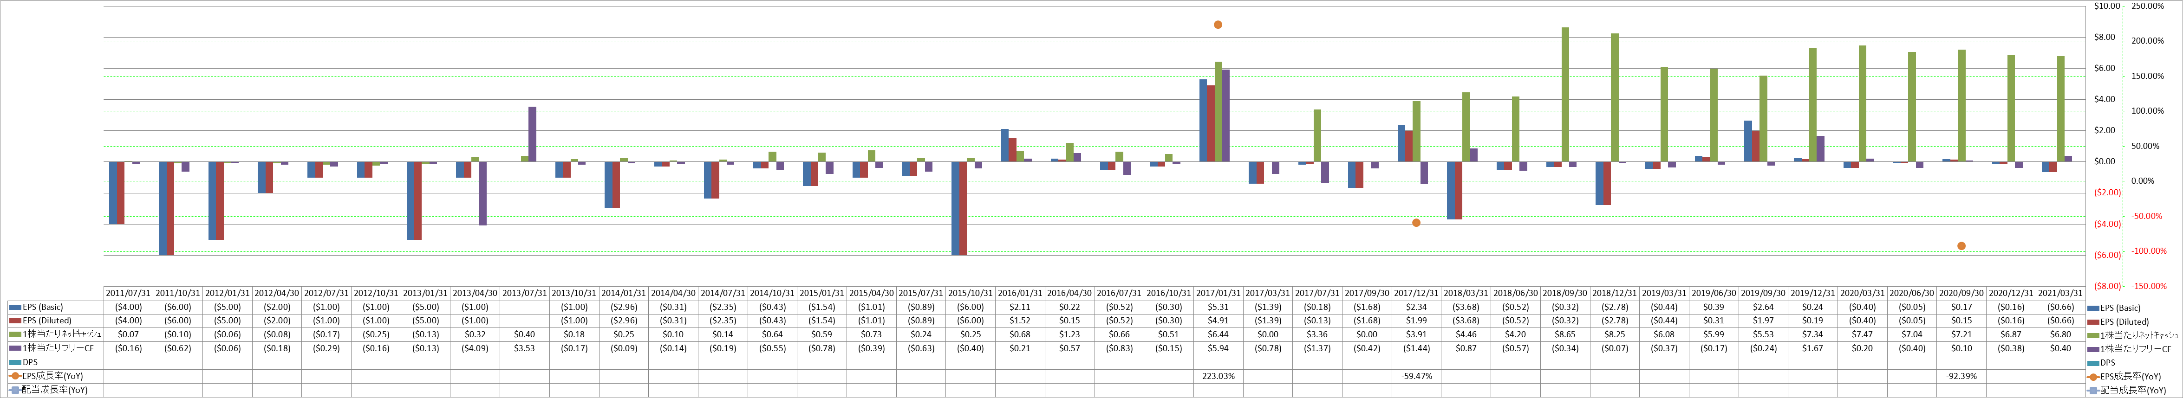This screenshot has width=2183, height=398.
Task: Click the green 1株当たりネットキャッシュ swatch in the right legend
Action: click(2092, 335)
